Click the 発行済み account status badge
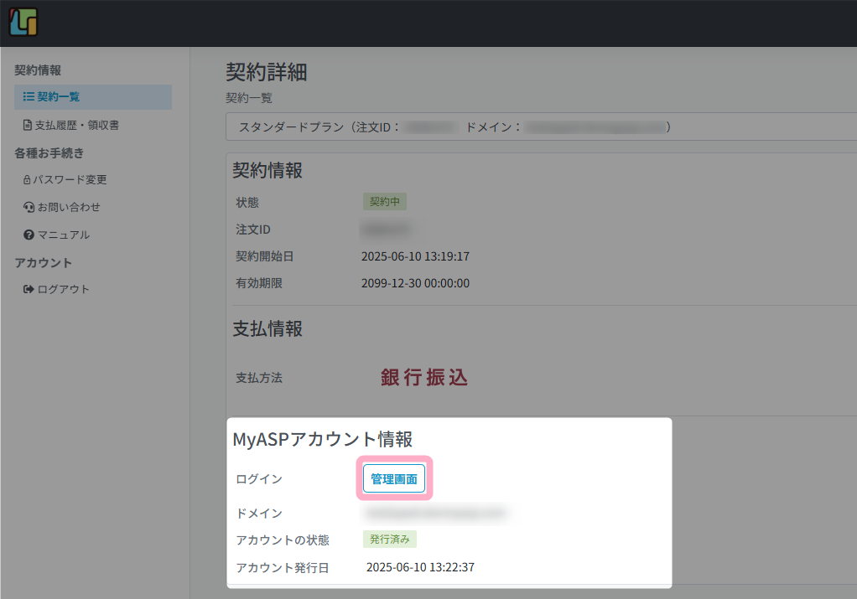 [x=389, y=539]
